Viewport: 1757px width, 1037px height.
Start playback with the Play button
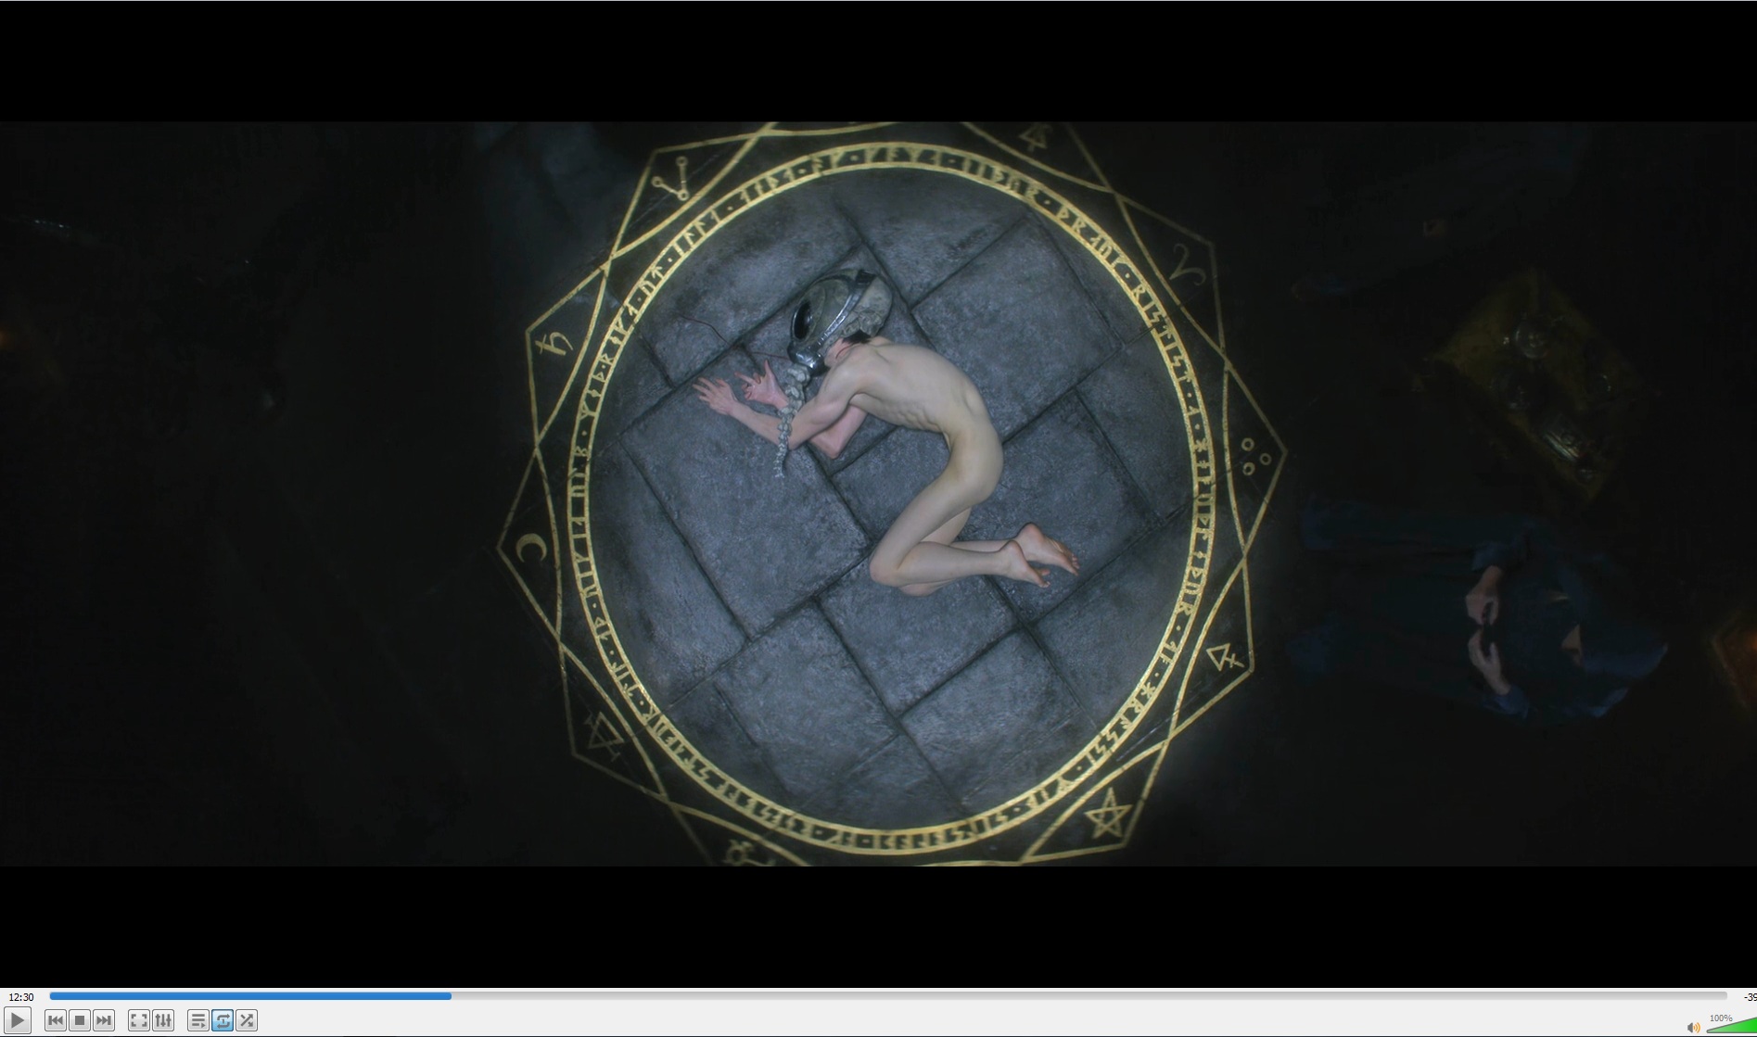pyautogui.click(x=18, y=1020)
